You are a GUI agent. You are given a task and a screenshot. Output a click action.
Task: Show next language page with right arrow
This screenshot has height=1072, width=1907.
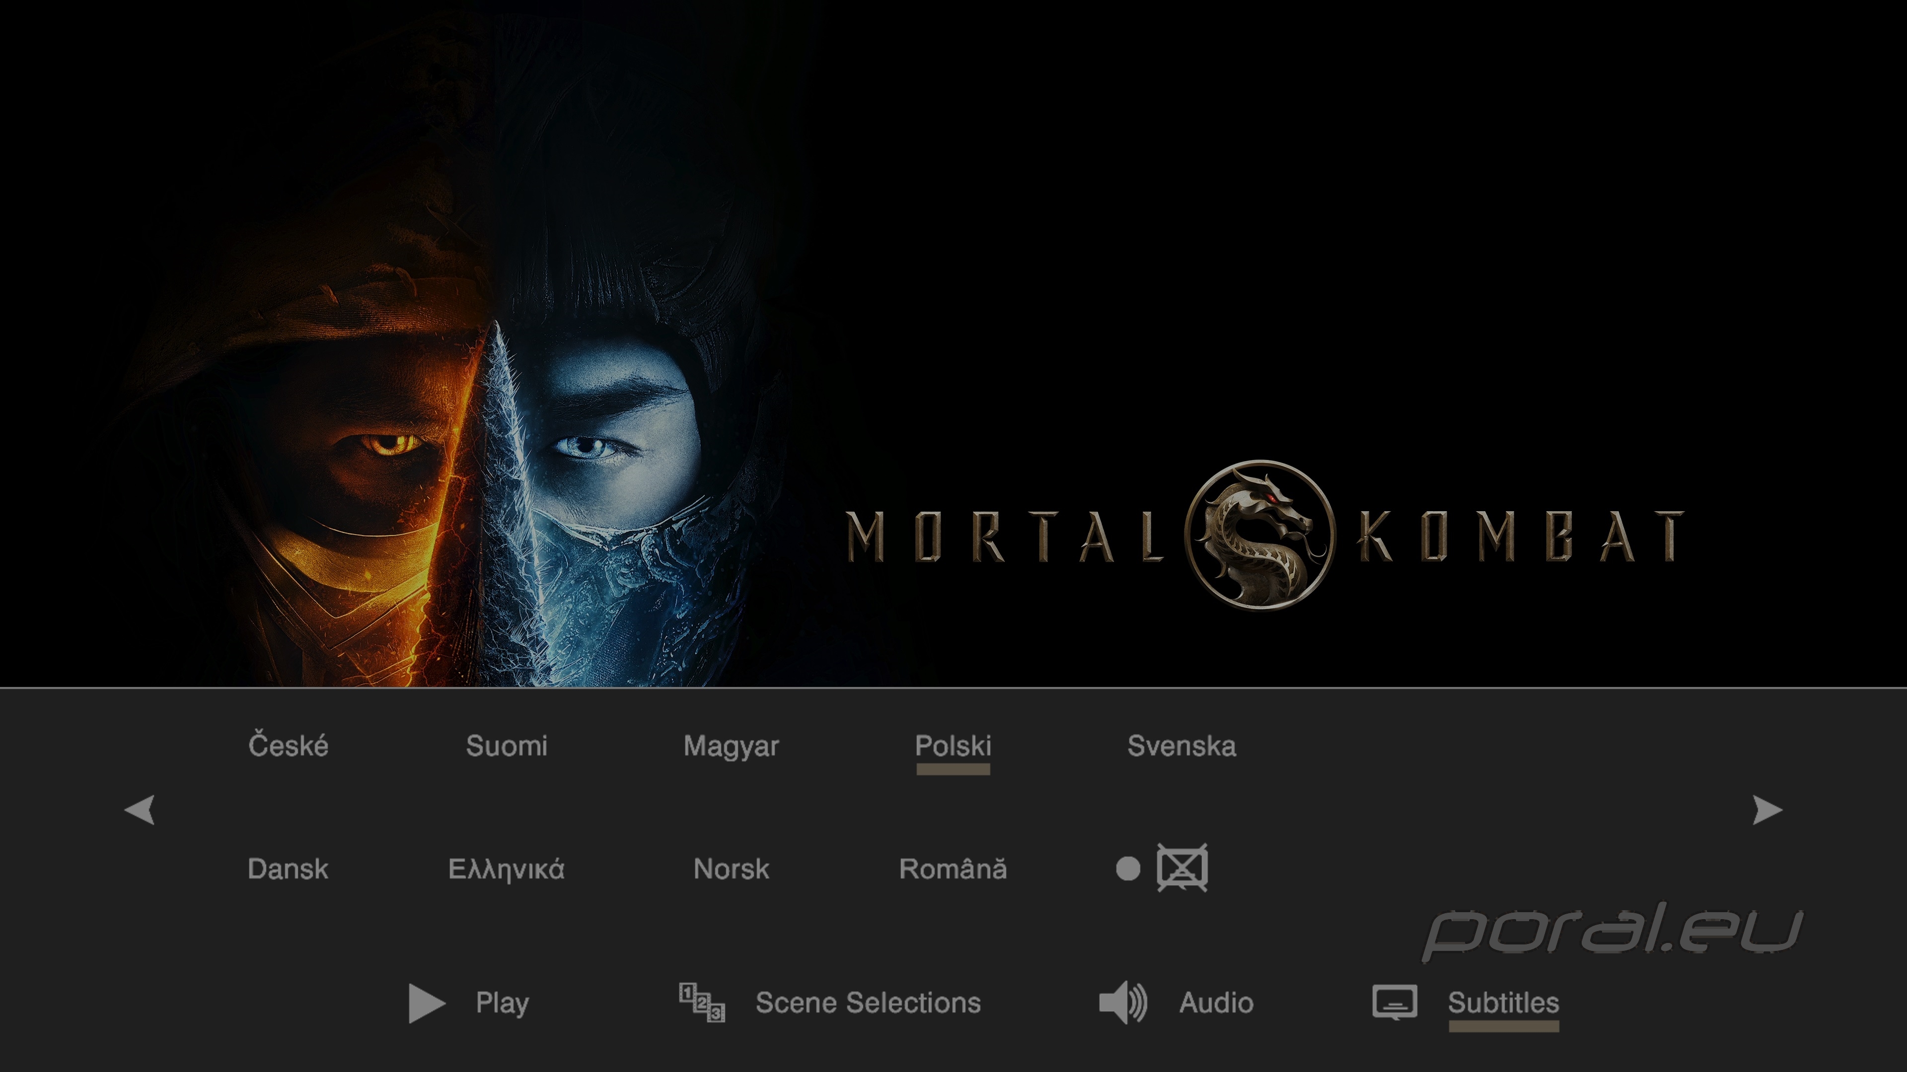click(1768, 809)
